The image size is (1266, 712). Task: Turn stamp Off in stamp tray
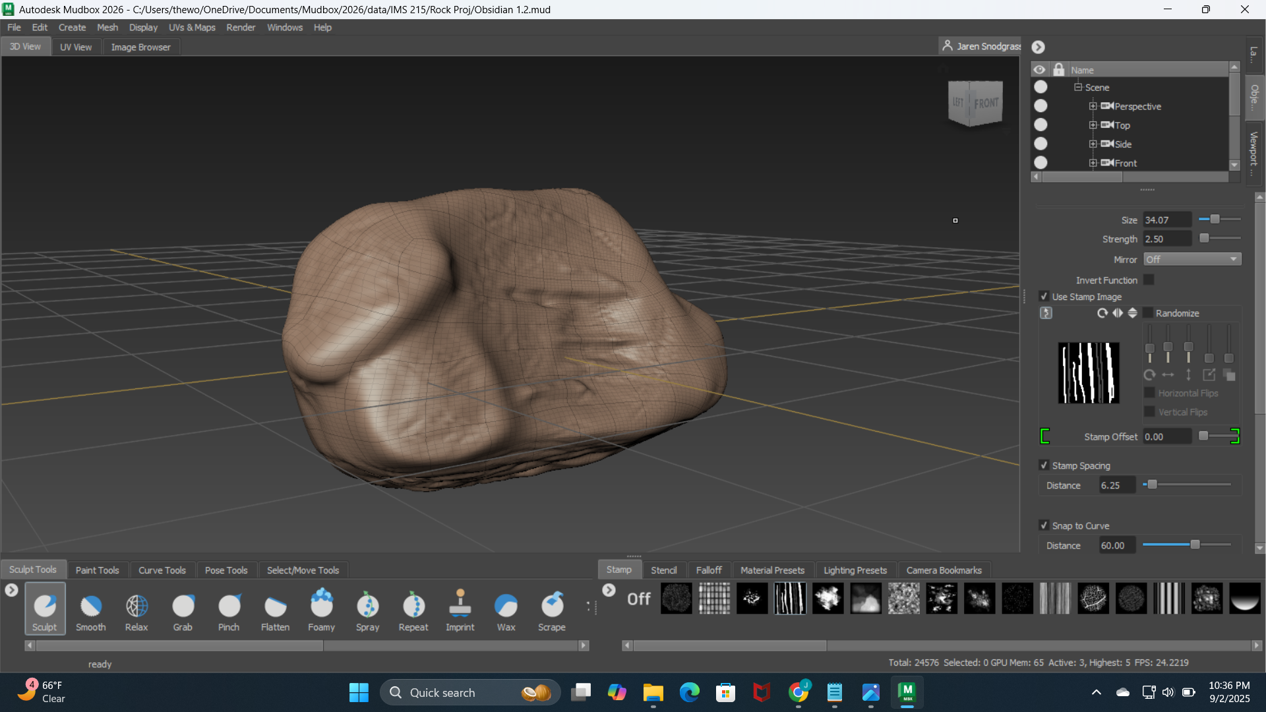pos(638,599)
